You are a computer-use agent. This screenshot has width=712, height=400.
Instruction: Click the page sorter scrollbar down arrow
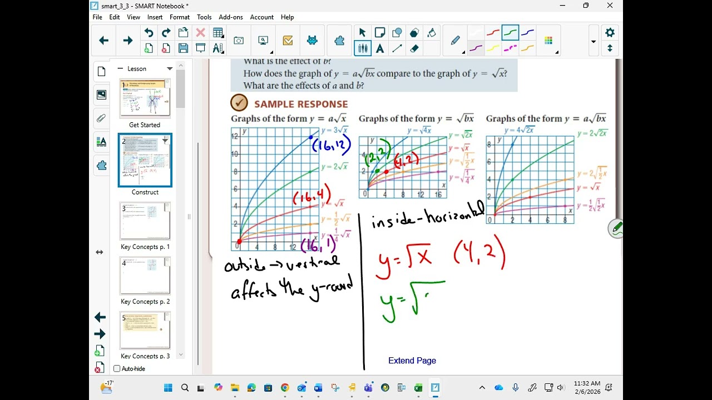click(181, 355)
